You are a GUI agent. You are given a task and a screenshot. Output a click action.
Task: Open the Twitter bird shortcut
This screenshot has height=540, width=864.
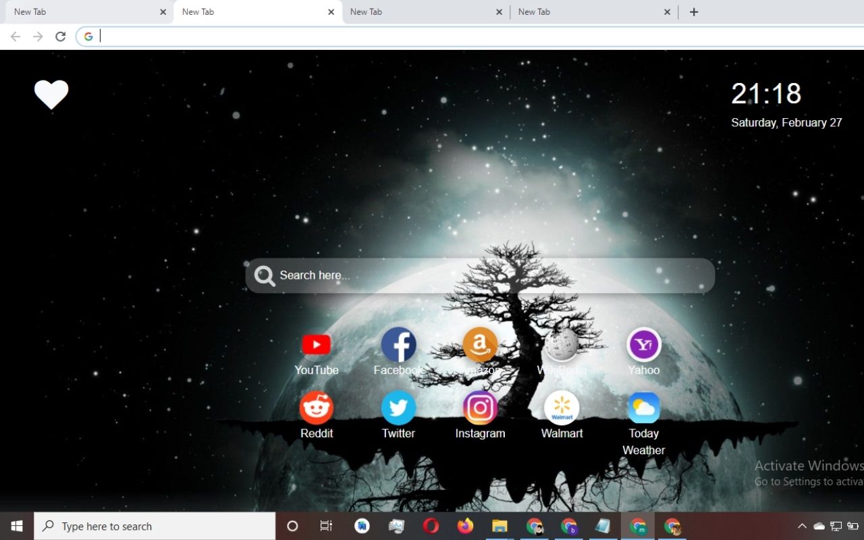398,408
